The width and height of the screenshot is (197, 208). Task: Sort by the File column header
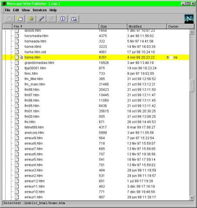click(56, 27)
